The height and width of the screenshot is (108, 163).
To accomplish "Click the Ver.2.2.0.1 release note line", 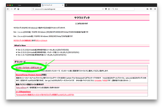I will pos(48,52).
